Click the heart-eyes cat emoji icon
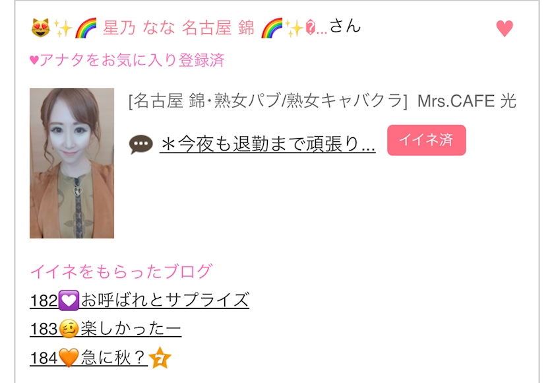 coord(41,28)
